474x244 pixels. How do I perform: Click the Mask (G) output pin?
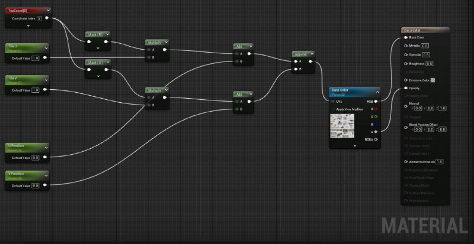click(x=106, y=70)
